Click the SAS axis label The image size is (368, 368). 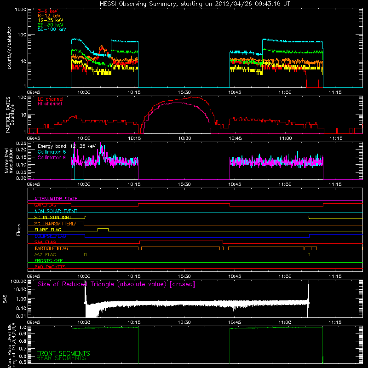tap(5, 299)
